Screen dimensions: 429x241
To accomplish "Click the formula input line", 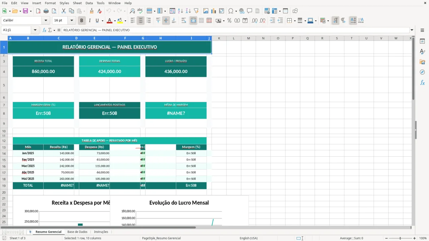I will pos(235,30).
